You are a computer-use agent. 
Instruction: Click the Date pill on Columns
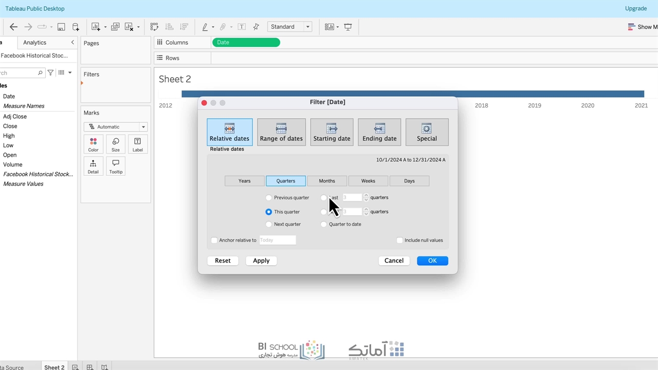pyautogui.click(x=246, y=43)
